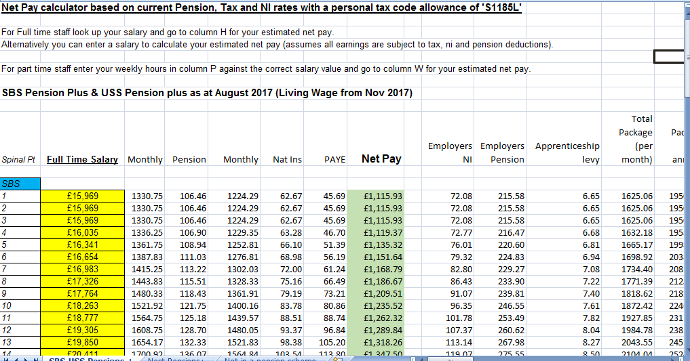Click the yellow £16,035 salary cell
Viewport: 690px width, 361px height.
pos(82,232)
